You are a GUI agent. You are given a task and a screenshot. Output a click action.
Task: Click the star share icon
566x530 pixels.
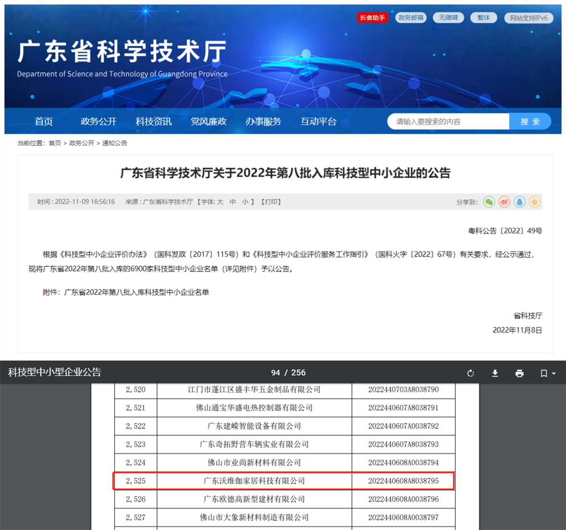(535, 202)
